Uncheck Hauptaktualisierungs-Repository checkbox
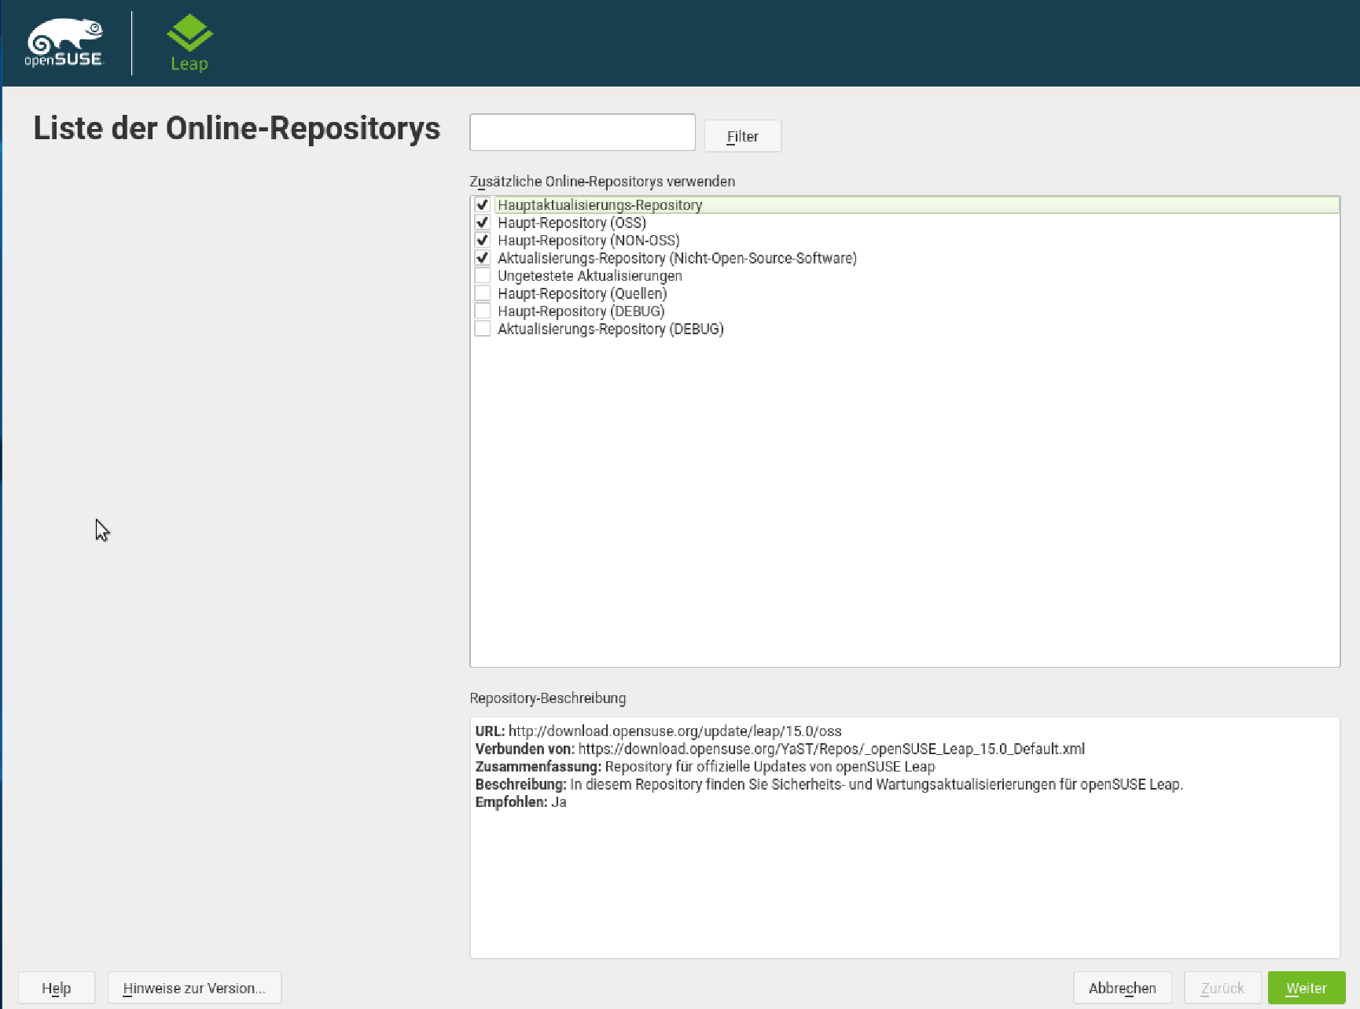Image resolution: width=1360 pixels, height=1009 pixels. point(483,204)
